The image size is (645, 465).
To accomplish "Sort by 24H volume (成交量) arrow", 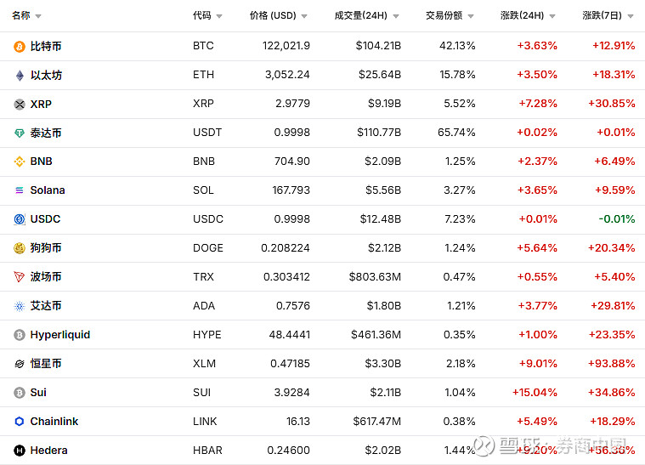I will (395, 16).
